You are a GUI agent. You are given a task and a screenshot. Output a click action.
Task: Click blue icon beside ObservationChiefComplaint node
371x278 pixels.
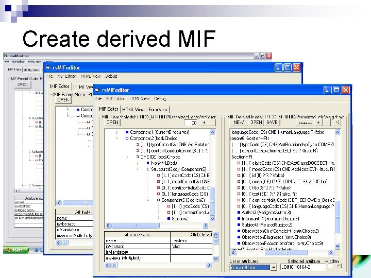tap(239, 231)
